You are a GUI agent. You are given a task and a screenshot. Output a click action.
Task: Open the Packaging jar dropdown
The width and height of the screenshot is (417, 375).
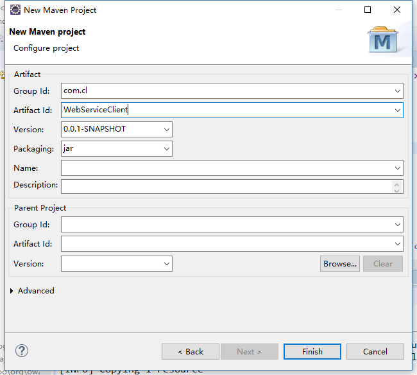coord(167,149)
